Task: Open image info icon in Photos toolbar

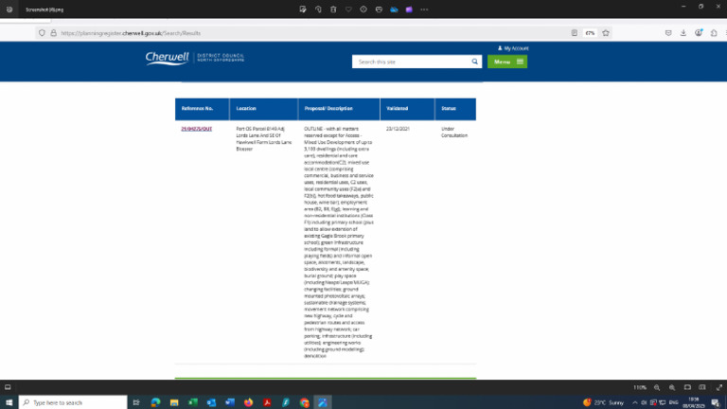Action: (x=363, y=9)
